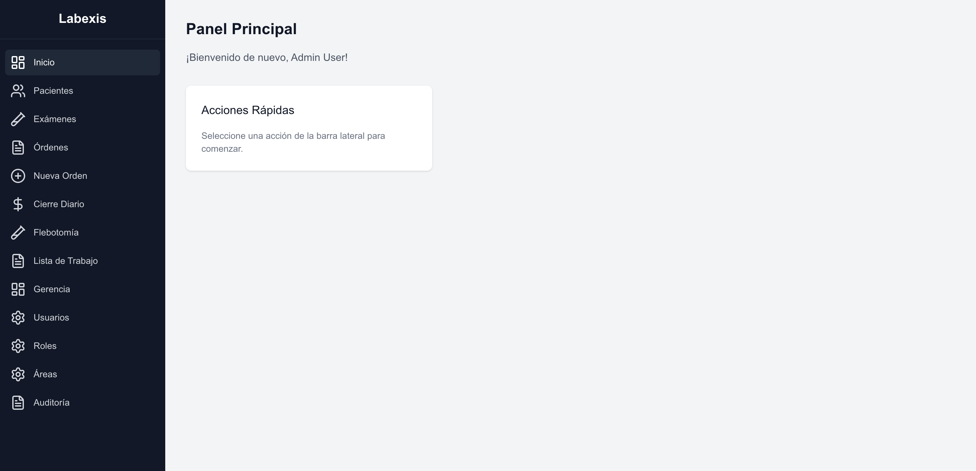Click the Pacientes people icon
Screen dimensions: 976x471
pyautogui.click(x=18, y=91)
